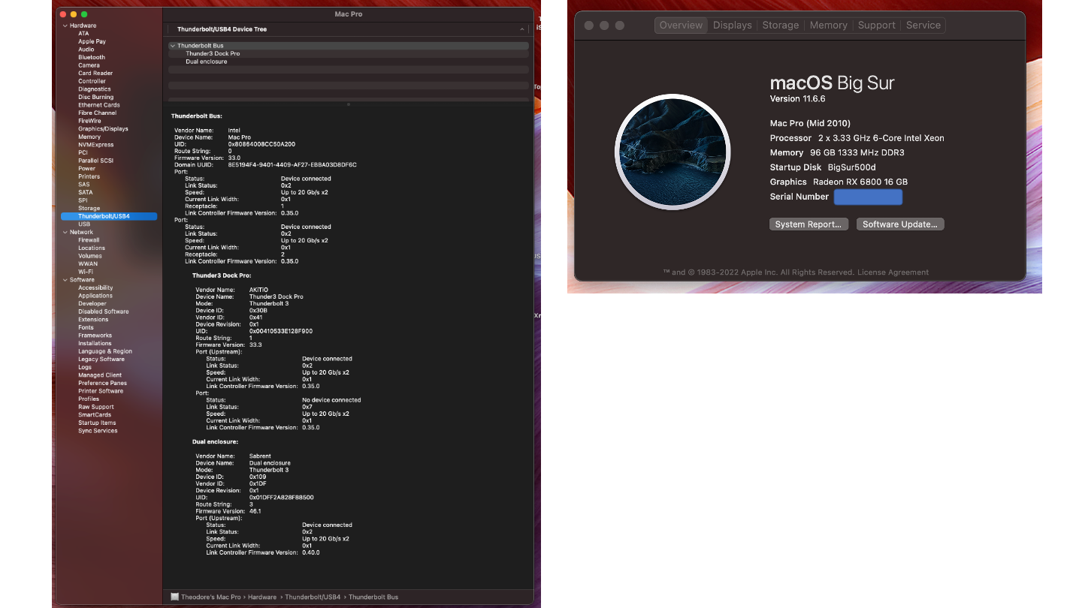
Task: Select Thunderbolt/USB4 in the sidebar
Action: click(x=109, y=216)
